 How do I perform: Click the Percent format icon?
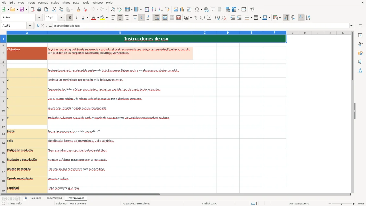pos(196,18)
